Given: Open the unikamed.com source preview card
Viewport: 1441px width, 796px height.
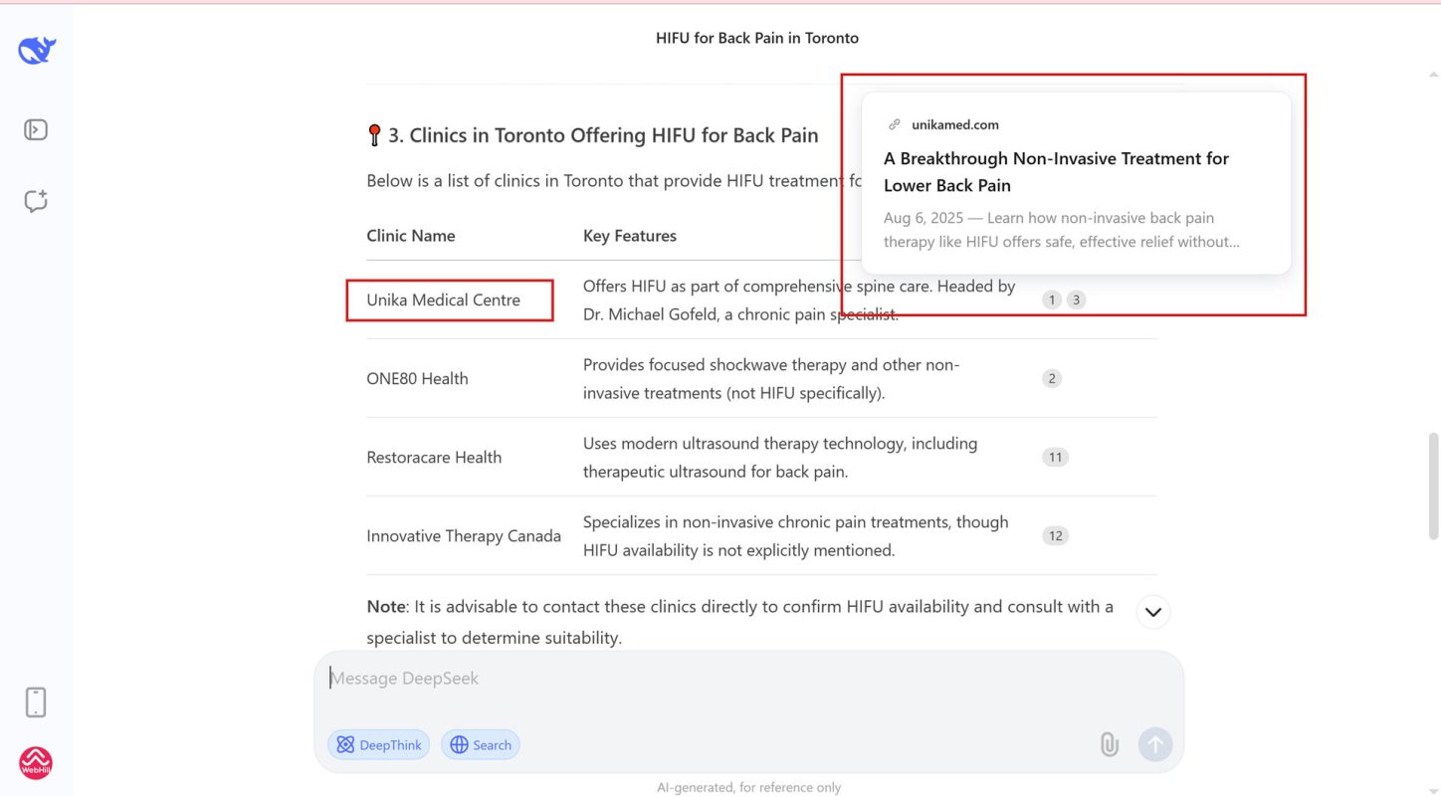Looking at the screenshot, I should pyautogui.click(x=1074, y=182).
